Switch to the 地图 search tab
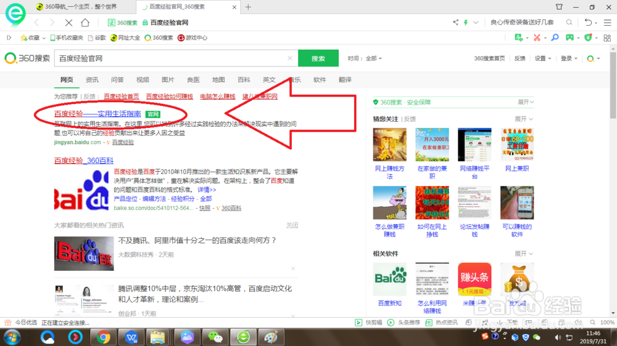The height and width of the screenshot is (346, 617). (218, 79)
